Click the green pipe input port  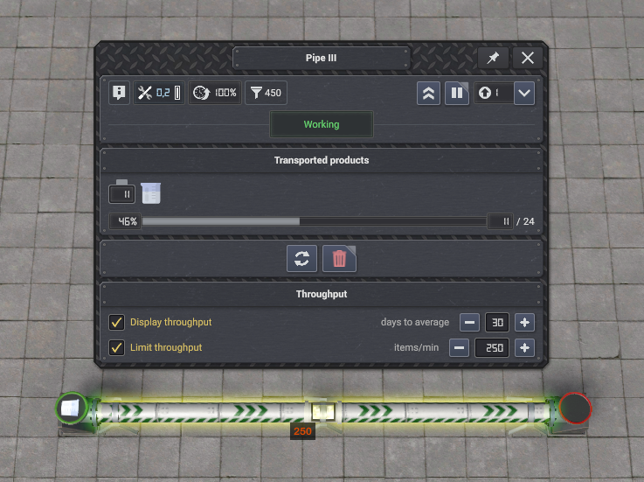click(72, 408)
